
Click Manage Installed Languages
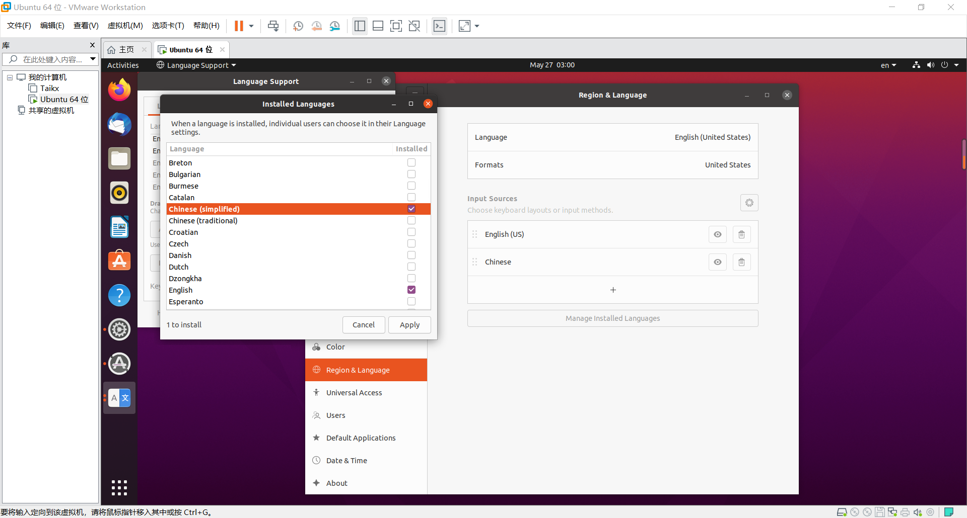(x=612, y=318)
